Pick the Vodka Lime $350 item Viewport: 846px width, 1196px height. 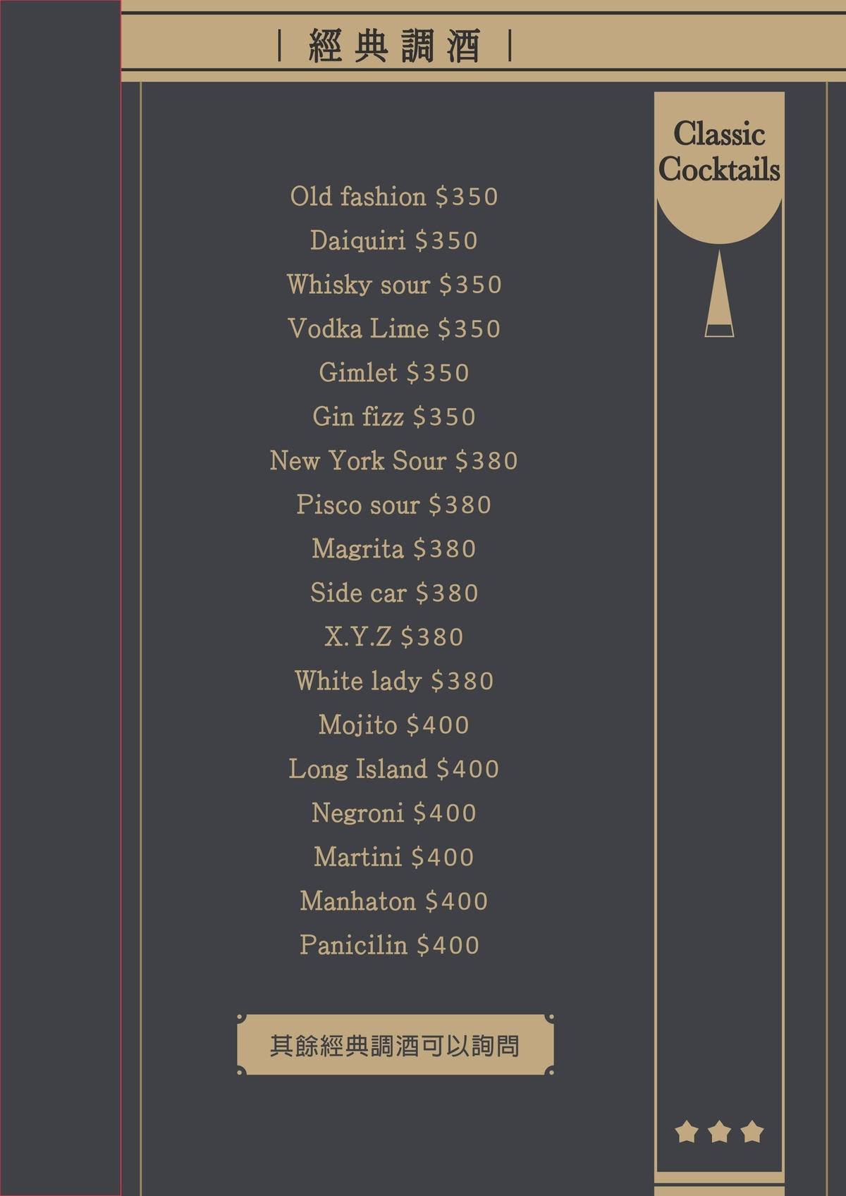[394, 329]
